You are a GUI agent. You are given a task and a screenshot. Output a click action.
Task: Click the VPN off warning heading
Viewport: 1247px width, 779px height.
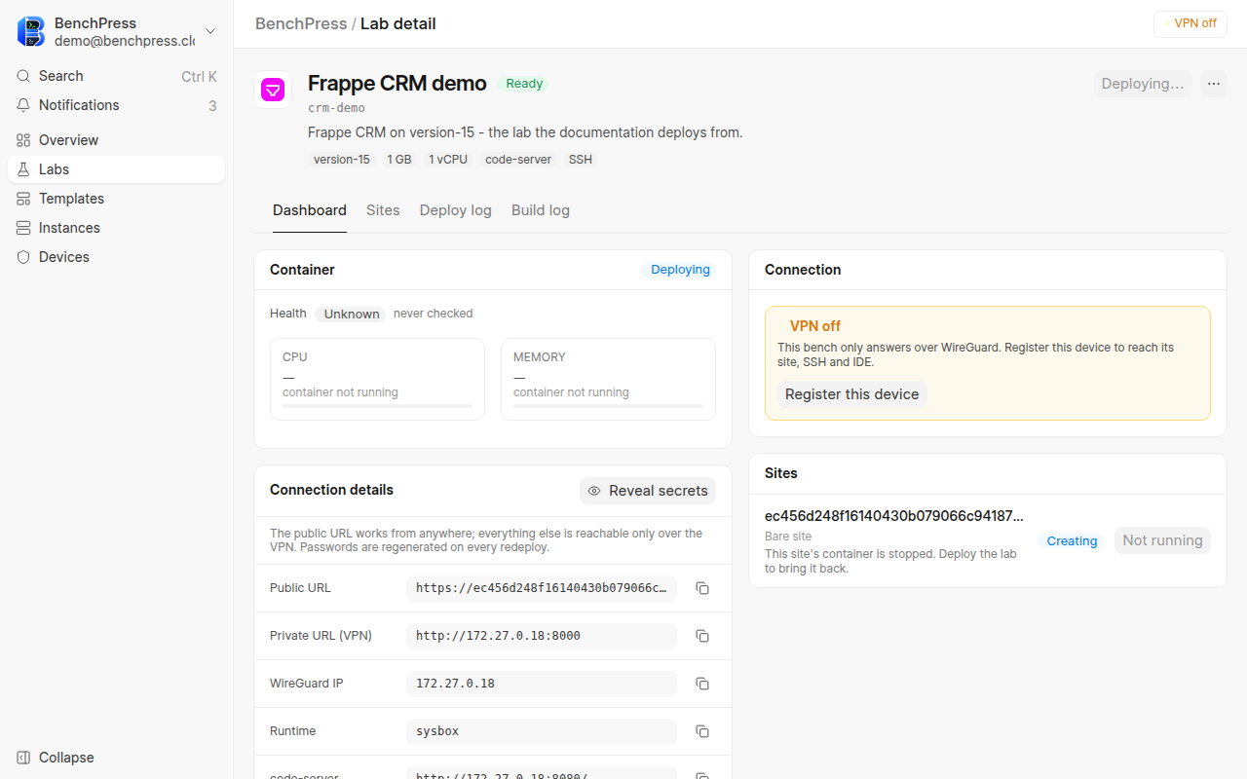tap(815, 326)
